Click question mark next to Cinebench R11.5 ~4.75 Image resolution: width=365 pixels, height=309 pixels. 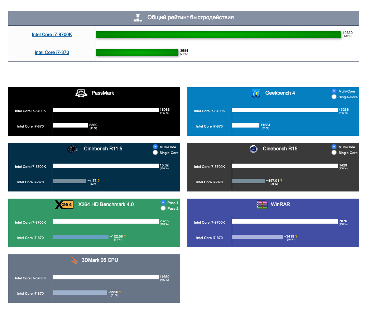[99, 181]
